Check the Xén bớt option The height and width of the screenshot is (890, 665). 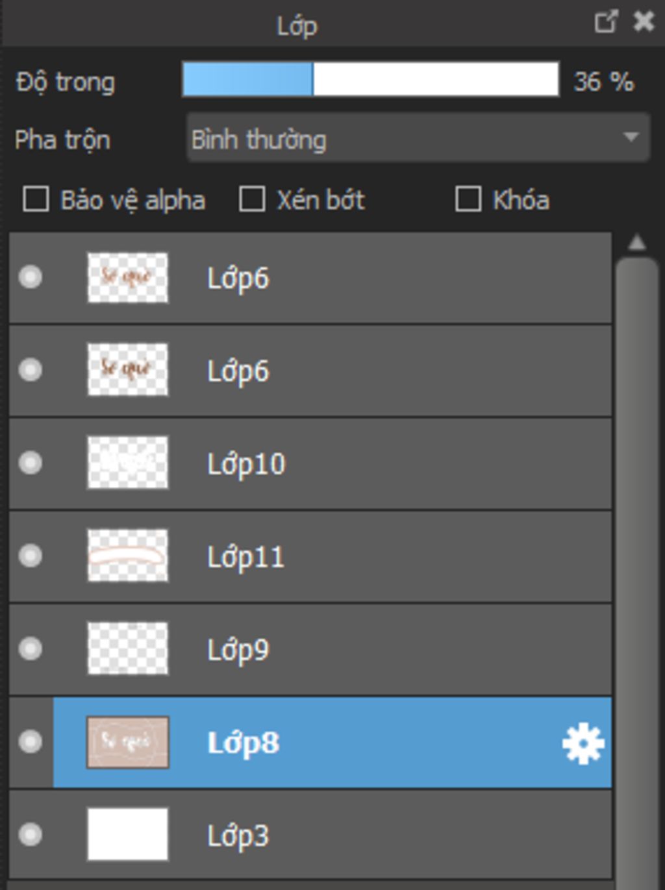(x=252, y=199)
